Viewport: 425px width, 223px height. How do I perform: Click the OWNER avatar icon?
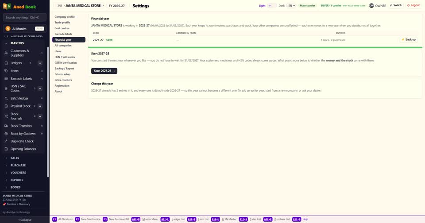371,5
